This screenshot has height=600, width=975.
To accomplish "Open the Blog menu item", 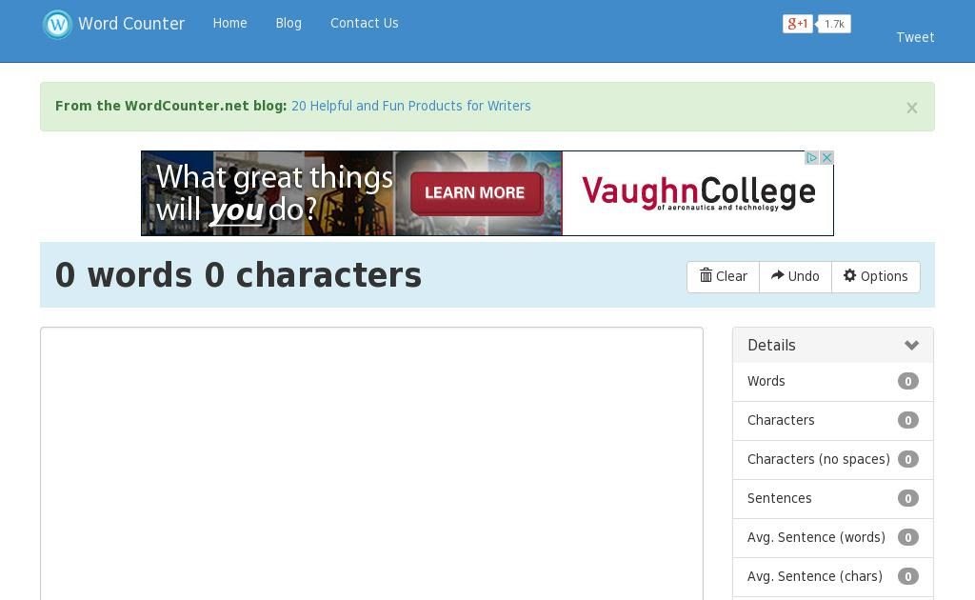I will point(289,23).
